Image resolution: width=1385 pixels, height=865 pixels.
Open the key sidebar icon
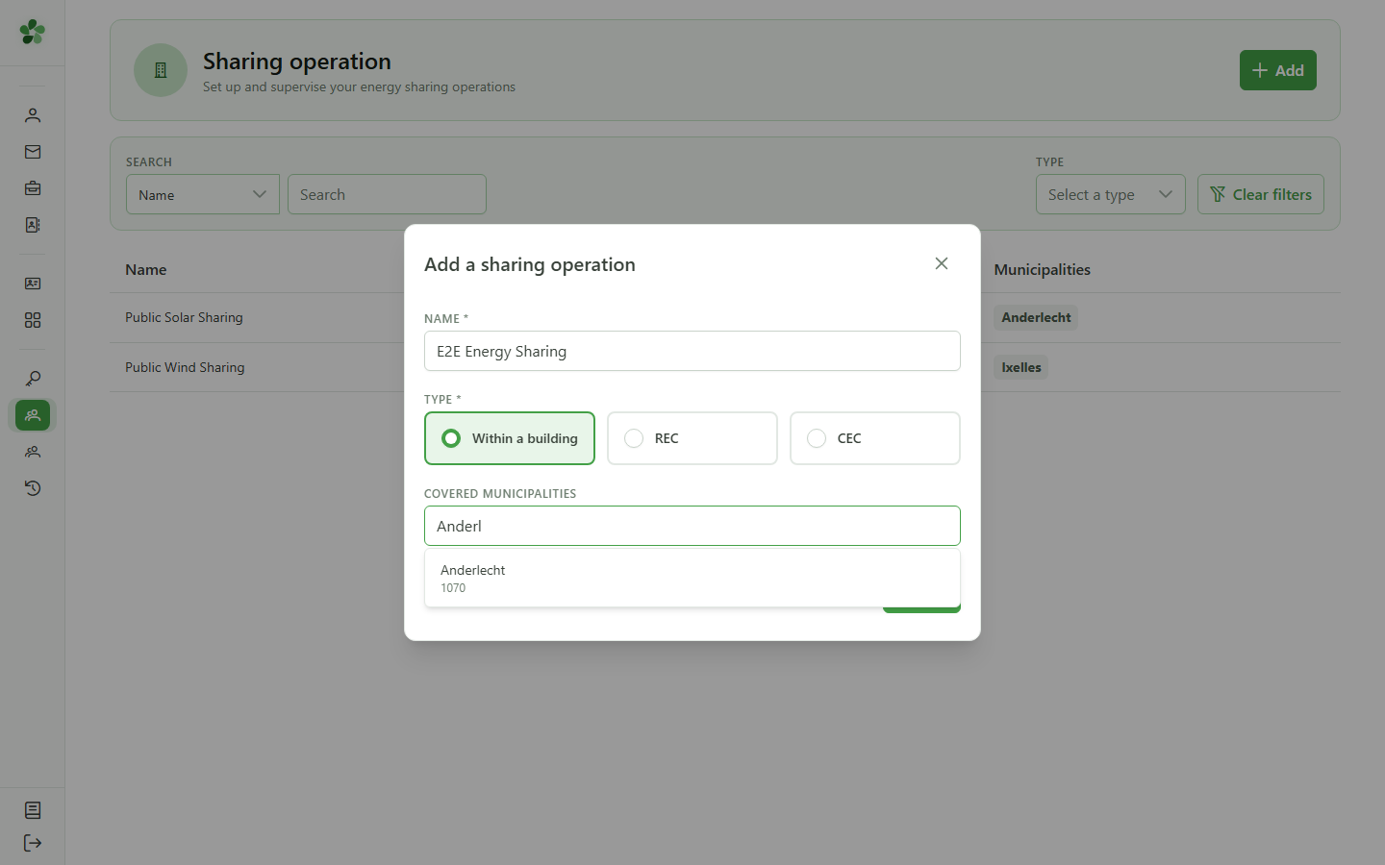point(33,379)
